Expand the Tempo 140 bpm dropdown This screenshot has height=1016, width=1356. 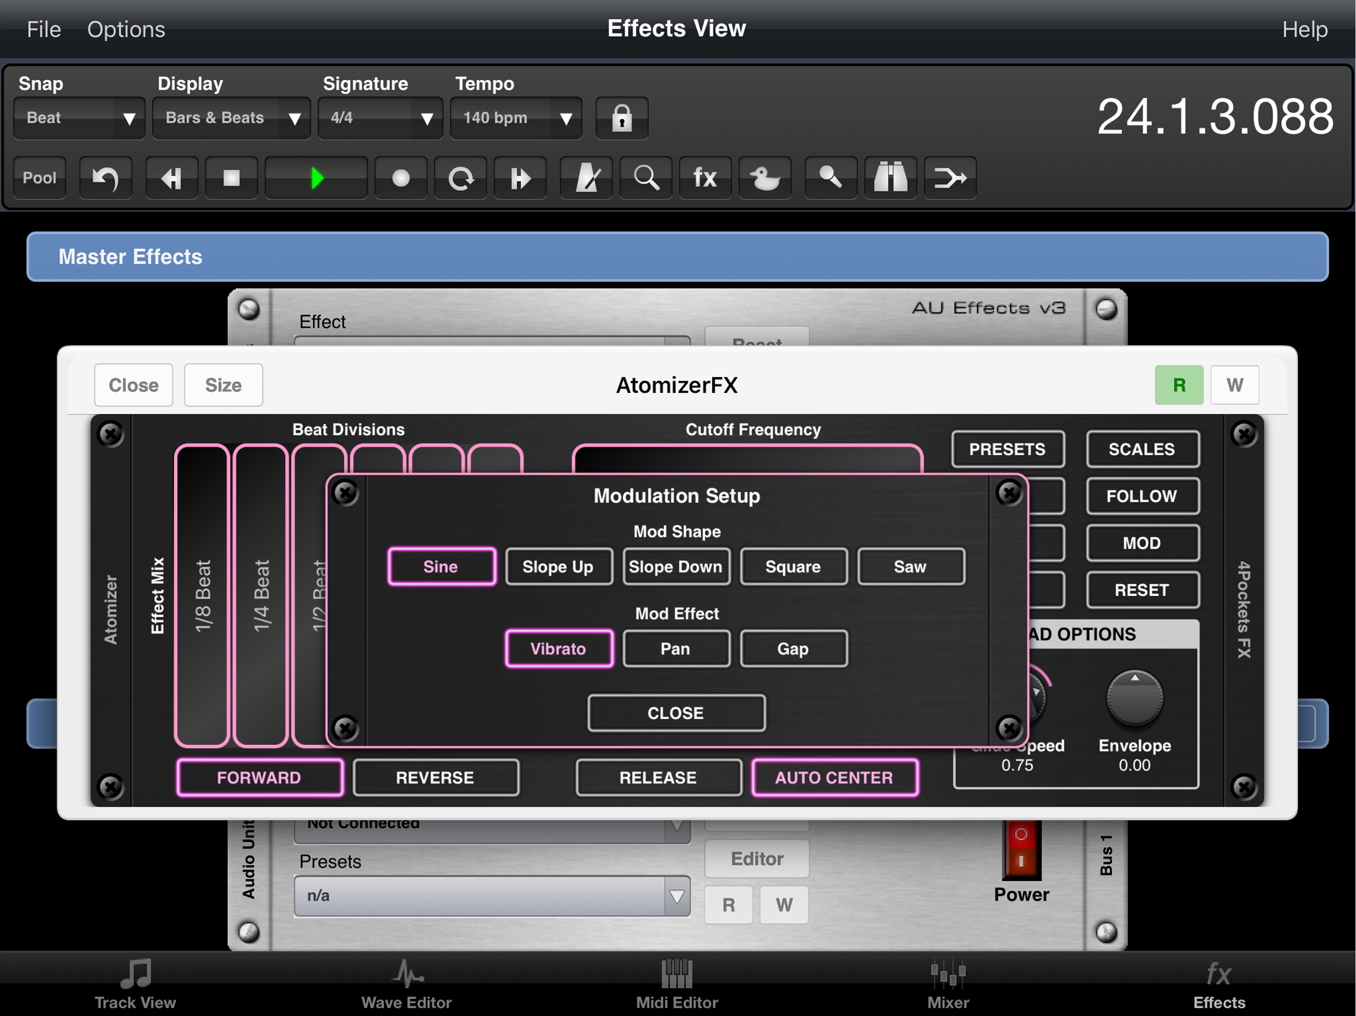coord(516,118)
